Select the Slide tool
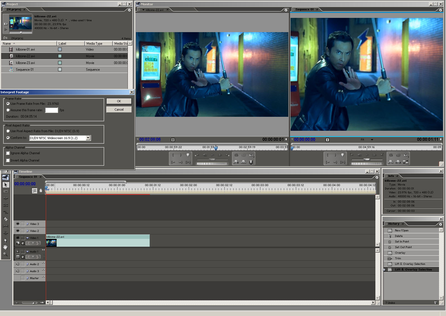 [5, 233]
